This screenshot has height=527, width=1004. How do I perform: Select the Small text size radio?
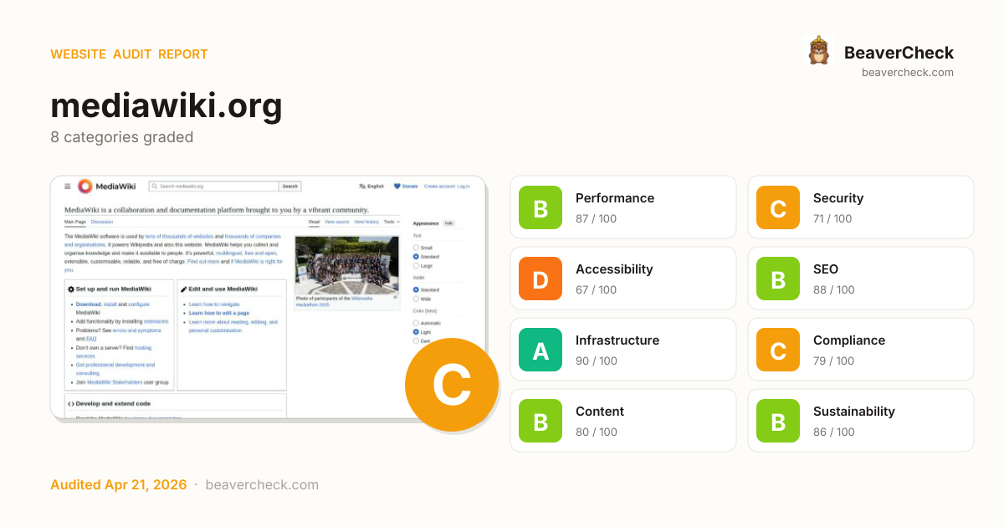[x=416, y=248]
